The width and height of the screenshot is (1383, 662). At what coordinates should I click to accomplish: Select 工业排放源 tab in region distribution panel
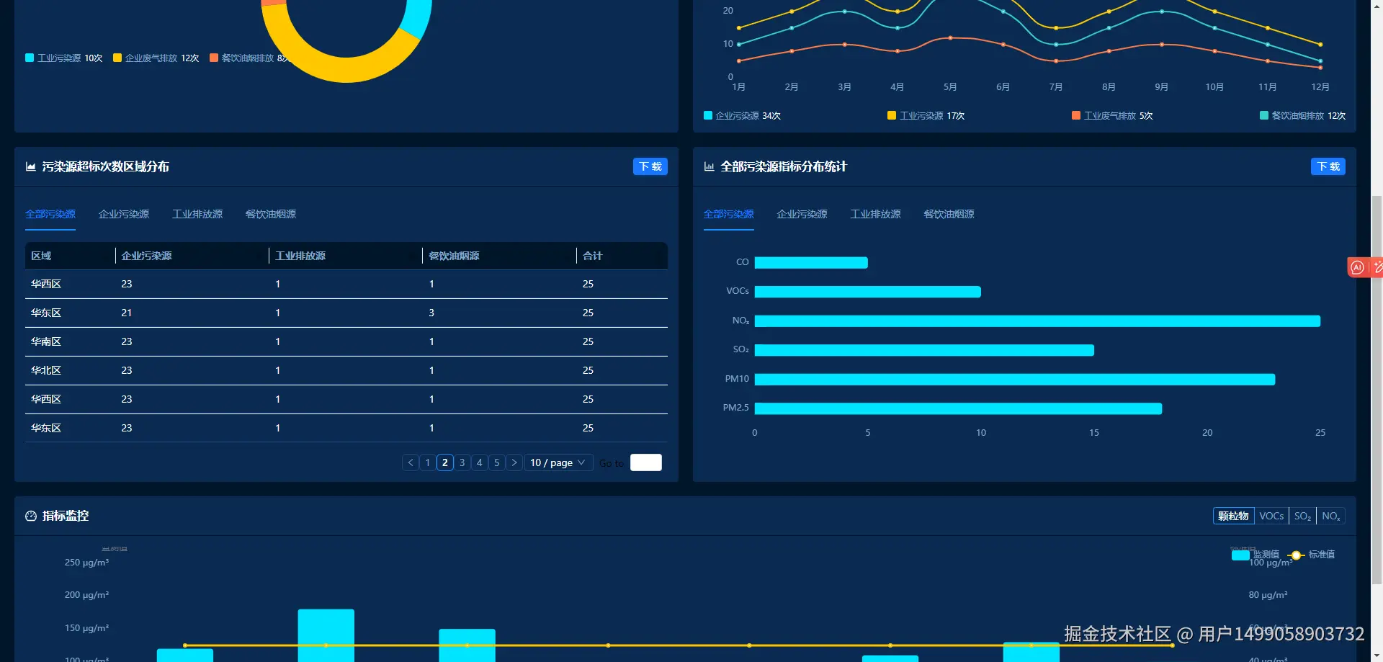(x=197, y=214)
